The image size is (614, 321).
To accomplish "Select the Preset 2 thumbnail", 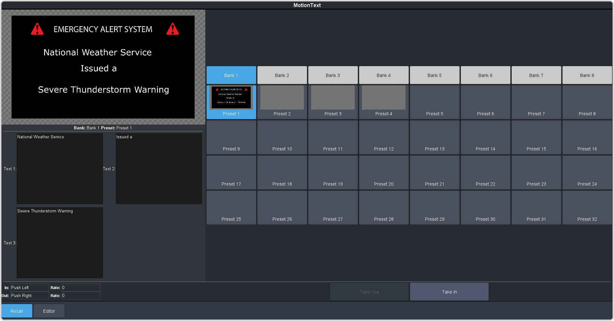I will 282,98.
